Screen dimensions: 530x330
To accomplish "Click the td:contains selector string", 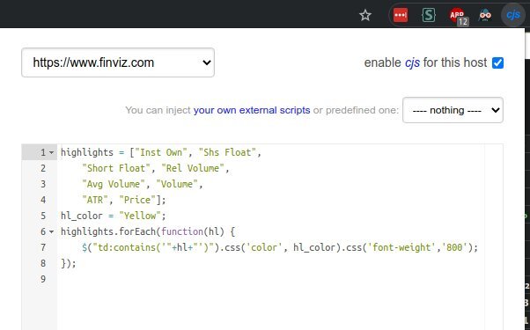I will (x=132, y=247).
